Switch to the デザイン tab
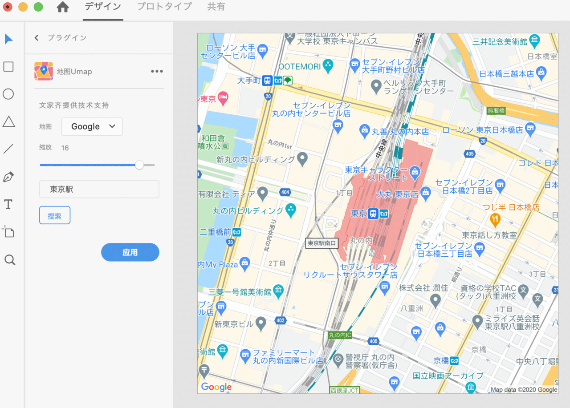Viewport: 570px width, 408px height. (x=103, y=7)
